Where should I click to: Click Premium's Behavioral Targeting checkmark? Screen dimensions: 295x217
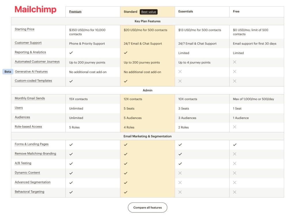pos(71,192)
